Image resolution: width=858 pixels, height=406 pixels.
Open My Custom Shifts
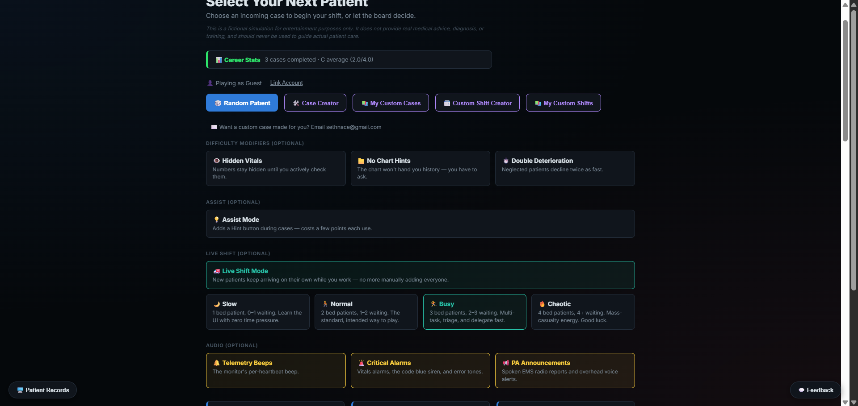(563, 103)
